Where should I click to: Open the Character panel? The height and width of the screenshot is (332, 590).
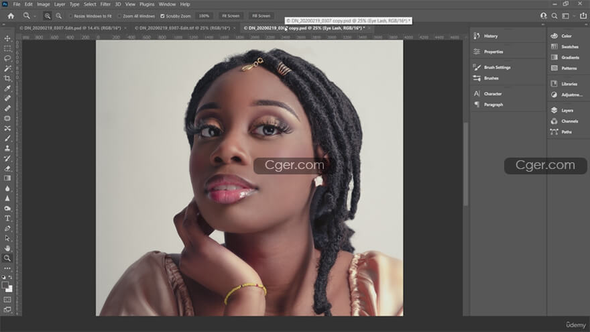[x=487, y=94]
